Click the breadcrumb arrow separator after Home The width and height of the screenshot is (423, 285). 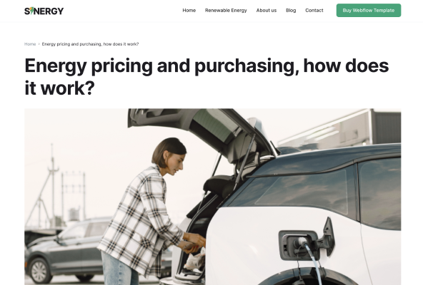pyautogui.click(x=39, y=44)
